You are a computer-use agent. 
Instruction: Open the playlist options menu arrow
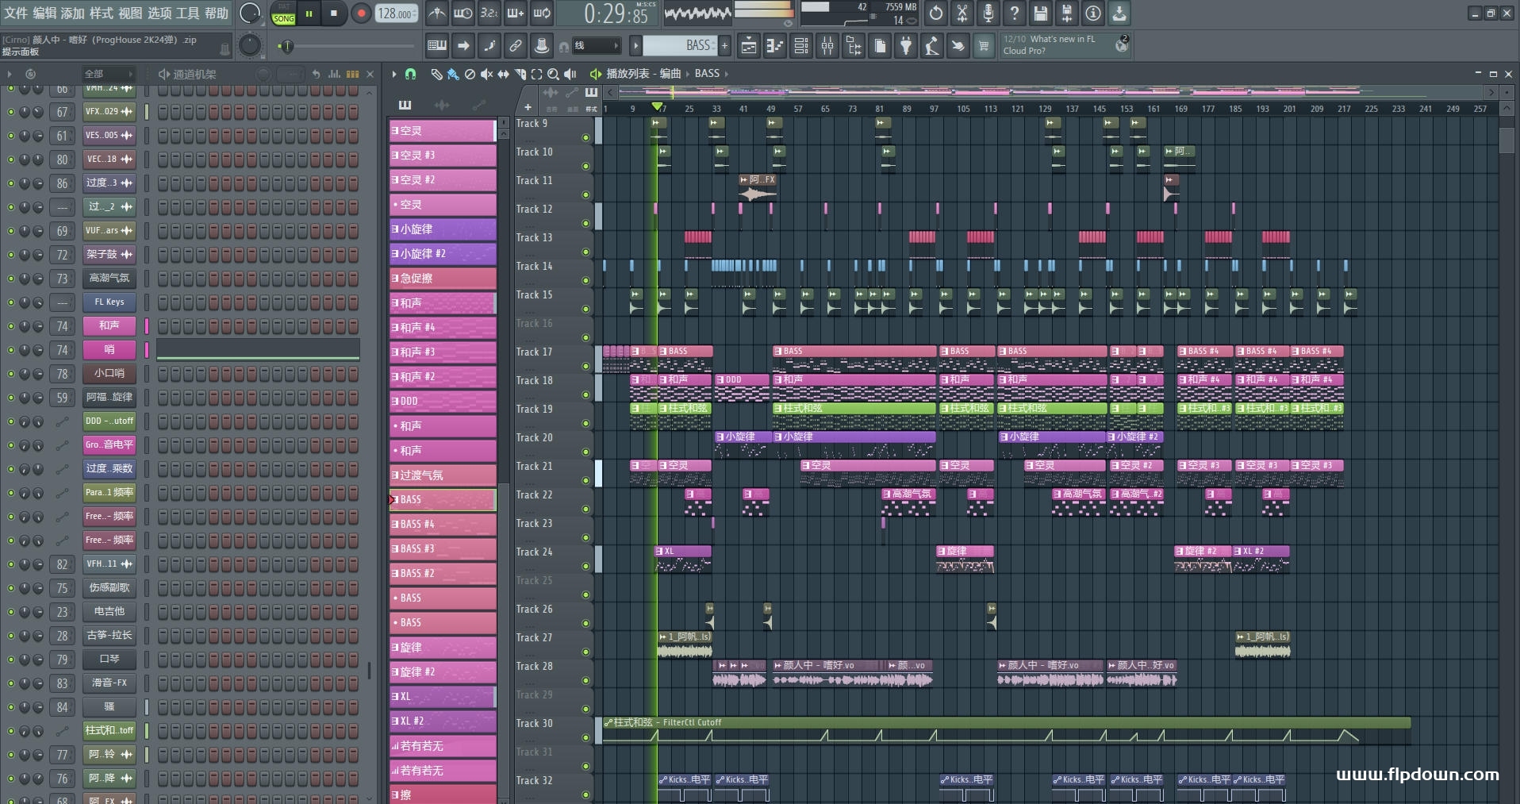click(x=394, y=74)
